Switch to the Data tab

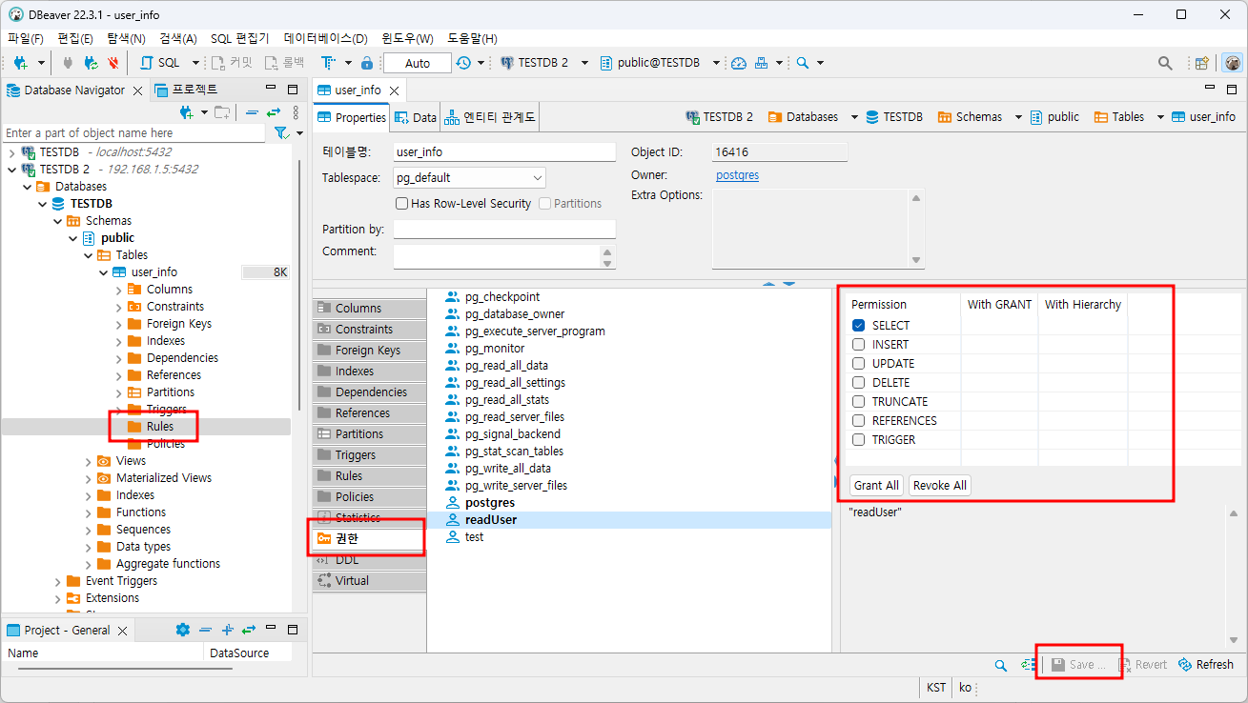pos(415,117)
